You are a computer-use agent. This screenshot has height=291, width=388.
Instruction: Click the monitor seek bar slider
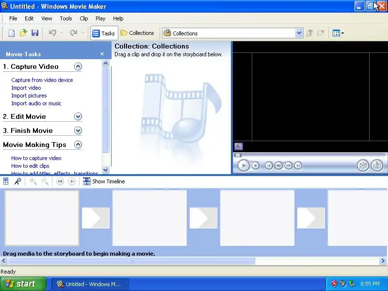(238, 155)
